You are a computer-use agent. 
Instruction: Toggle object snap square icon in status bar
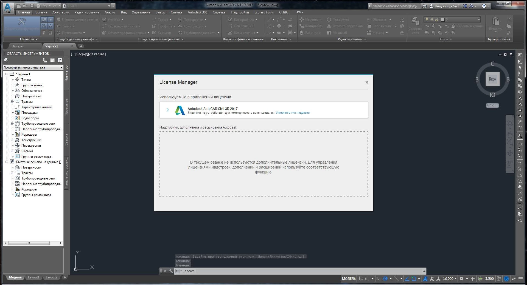(414, 279)
